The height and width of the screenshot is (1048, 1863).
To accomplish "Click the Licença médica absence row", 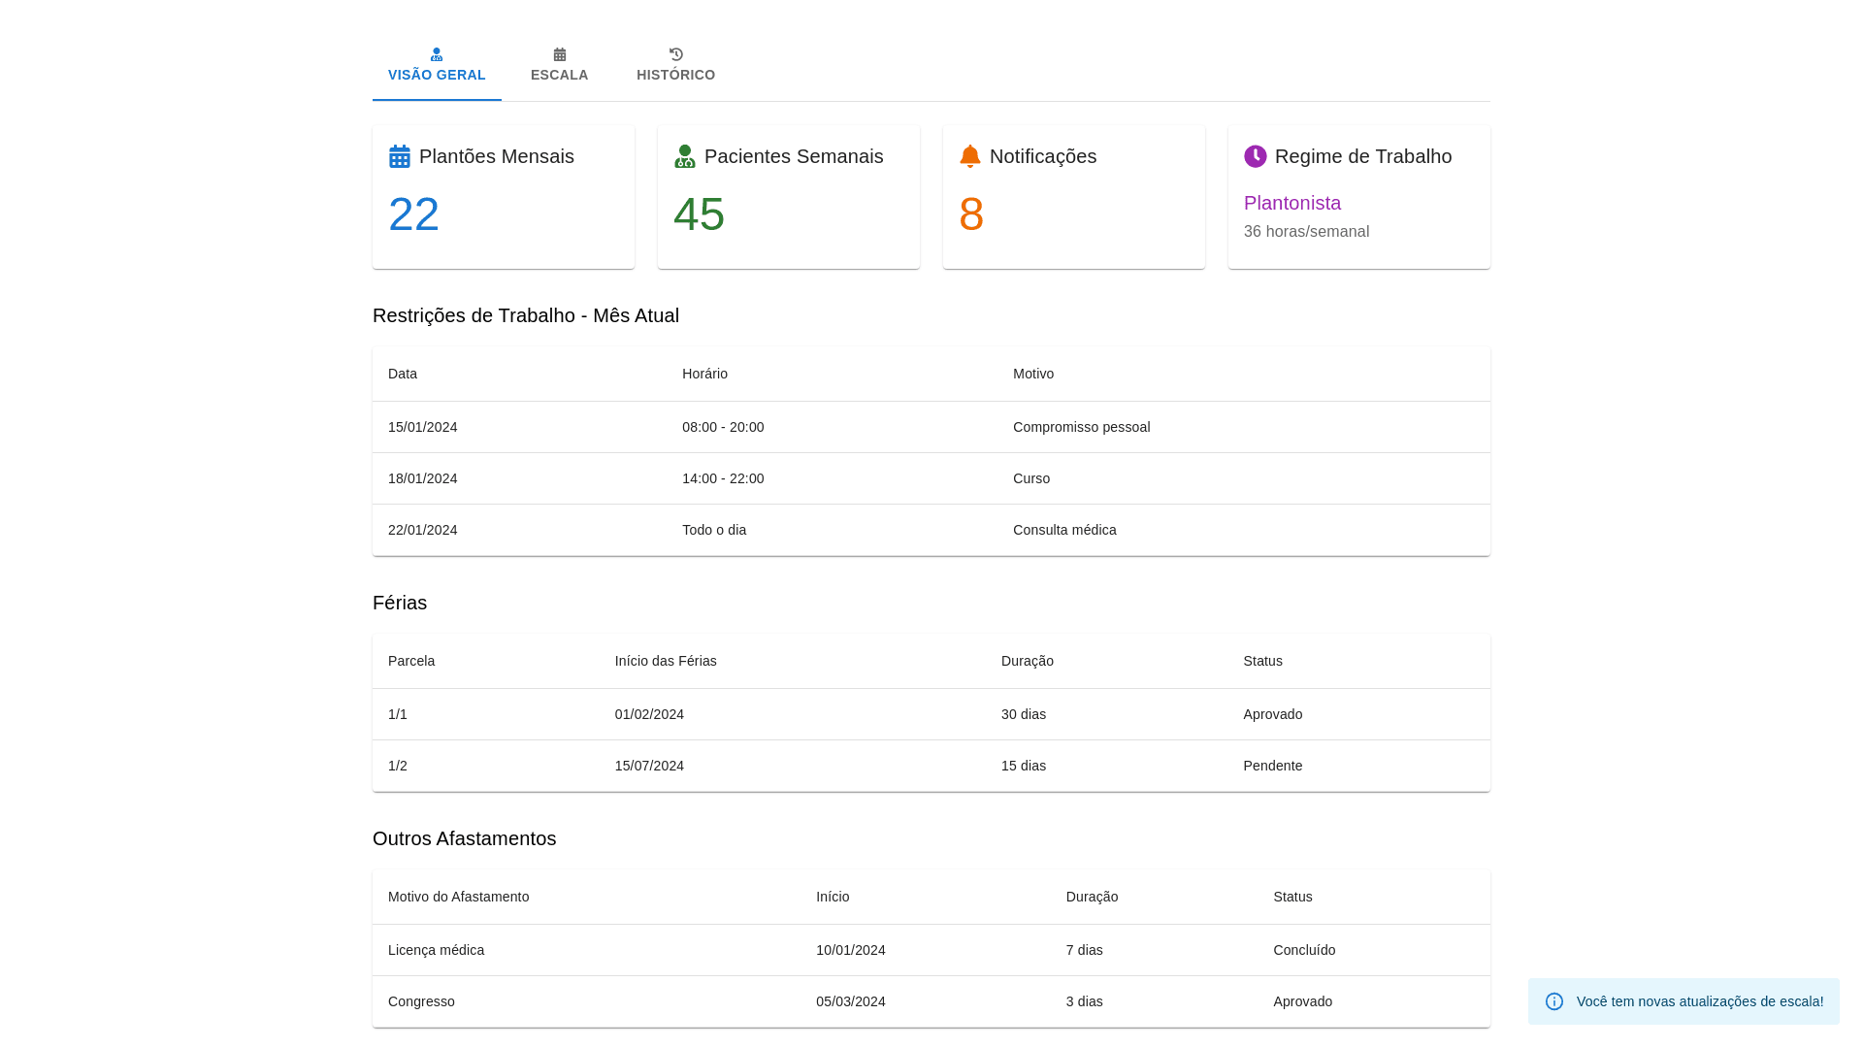I will (931, 950).
